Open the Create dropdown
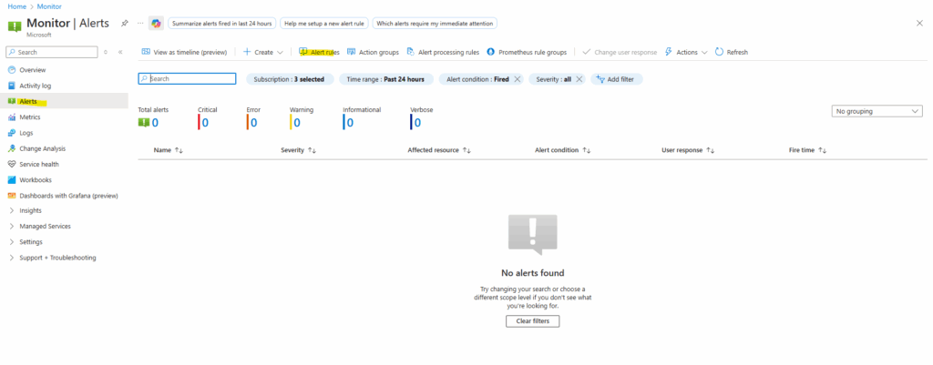This screenshot has width=933, height=365. (263, 52)
